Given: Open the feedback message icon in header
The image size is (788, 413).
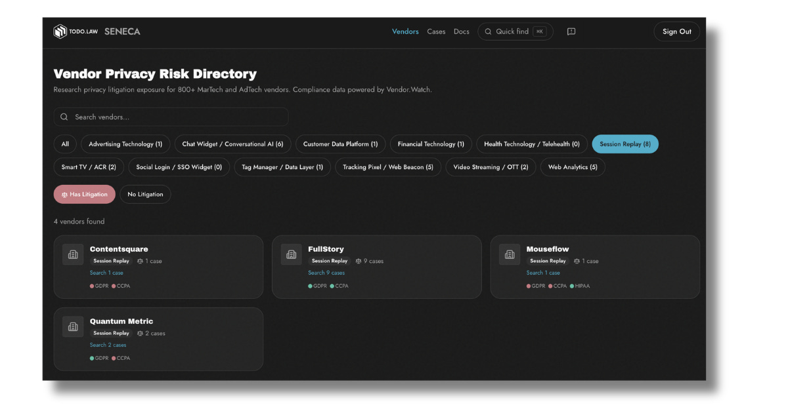Looking at the screenshot, I should click(571, 31).
